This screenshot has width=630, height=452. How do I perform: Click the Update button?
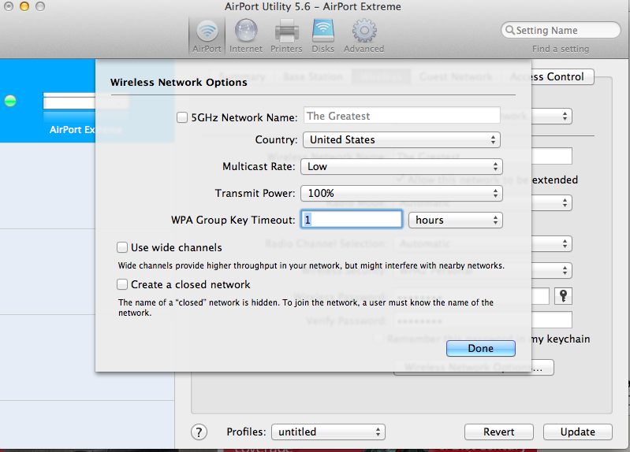[578, 432]
